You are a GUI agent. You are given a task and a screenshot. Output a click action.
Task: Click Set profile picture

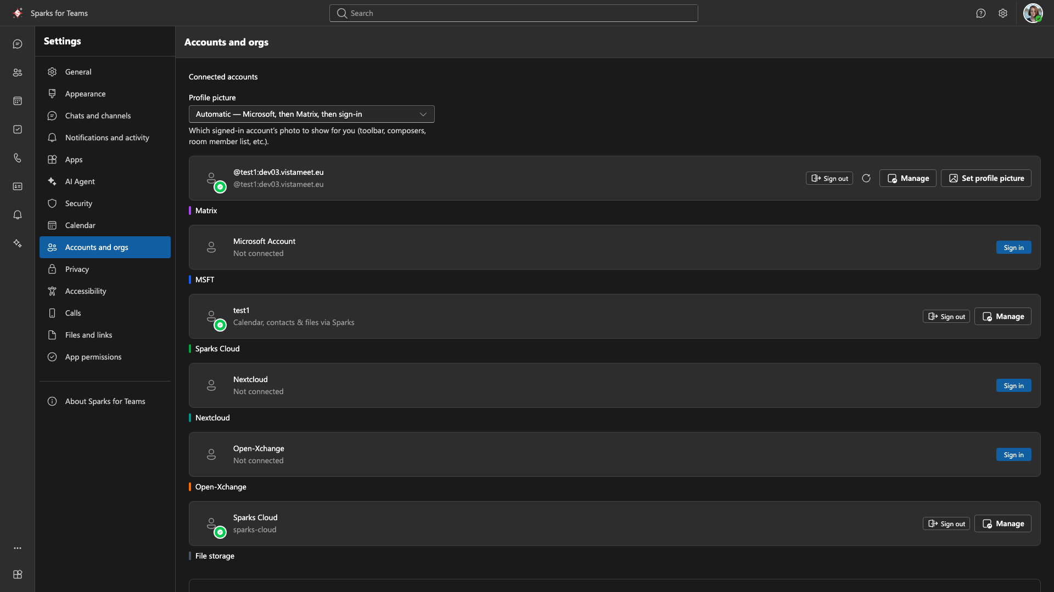pyautogui.click(x=986, y=178)
